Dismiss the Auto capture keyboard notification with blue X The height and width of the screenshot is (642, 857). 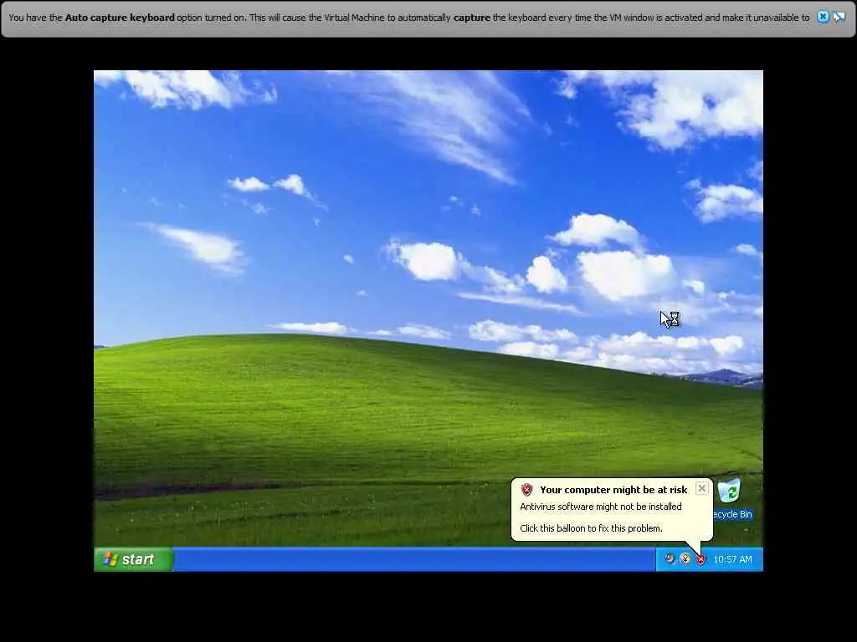tap(823, 17)
